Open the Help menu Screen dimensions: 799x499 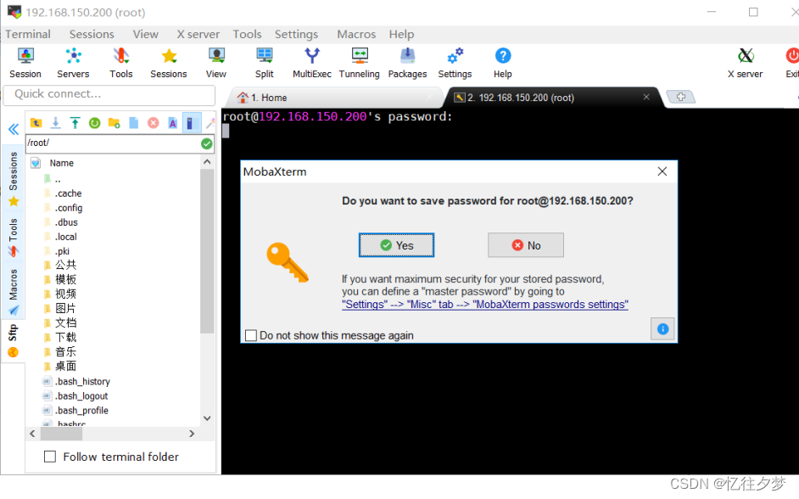(401, 34)
